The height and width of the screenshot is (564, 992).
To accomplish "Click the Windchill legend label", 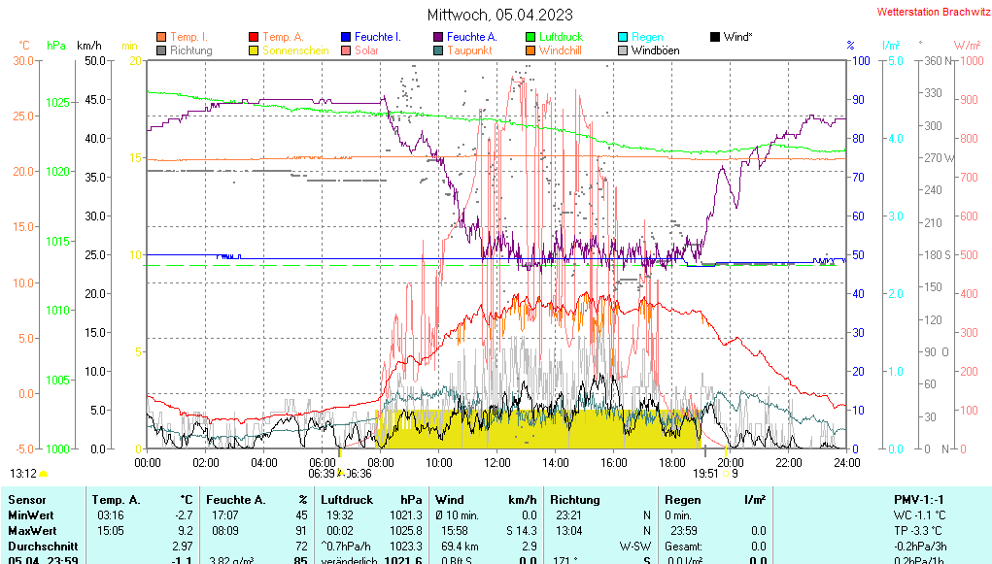I will (x=561, y=50).
